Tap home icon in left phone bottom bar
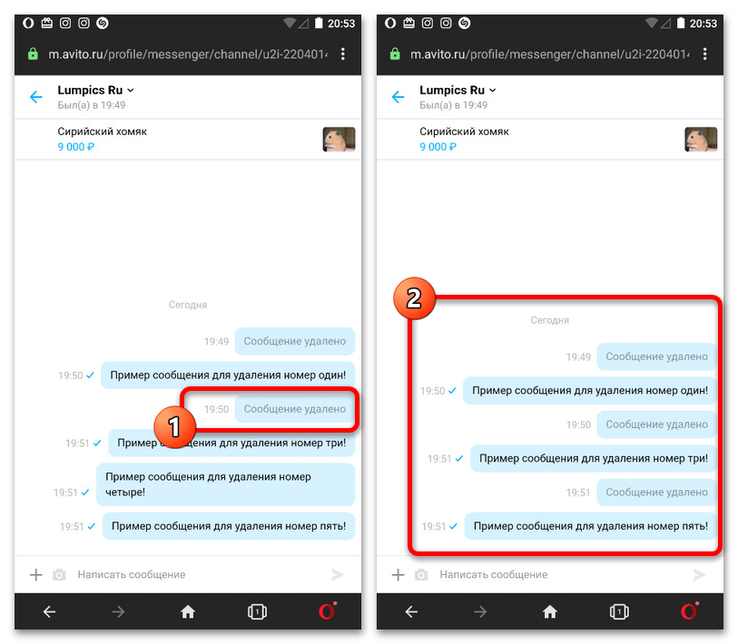 click(x=188, y=611)
